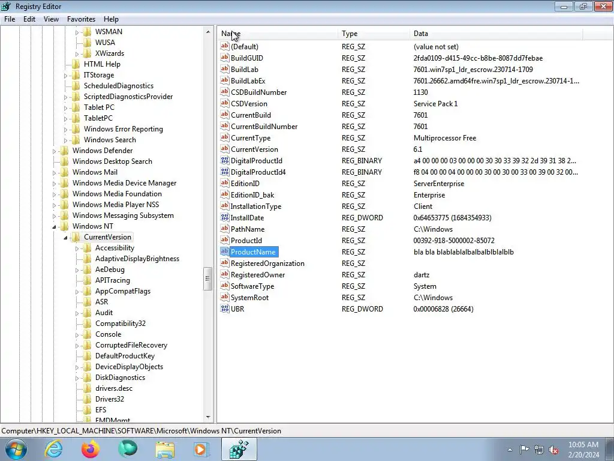Screen dimensions: 614x461
Task: Click the string icon beside CSDVersion
Action: pyautogui.click(x=224, y=103)
